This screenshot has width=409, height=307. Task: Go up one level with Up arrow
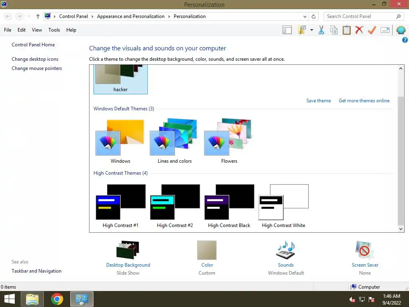pos(38,16)
